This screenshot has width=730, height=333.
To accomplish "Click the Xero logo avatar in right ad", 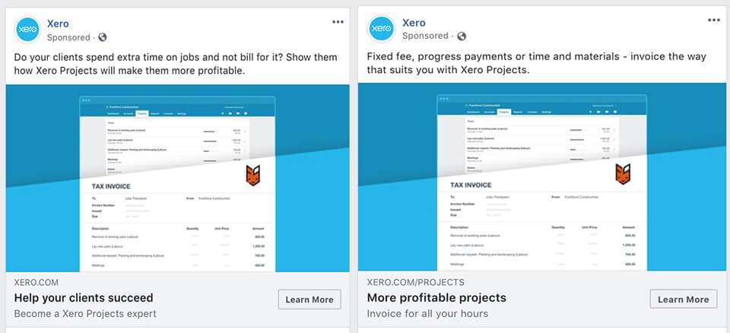I will [x=382, y=29].
